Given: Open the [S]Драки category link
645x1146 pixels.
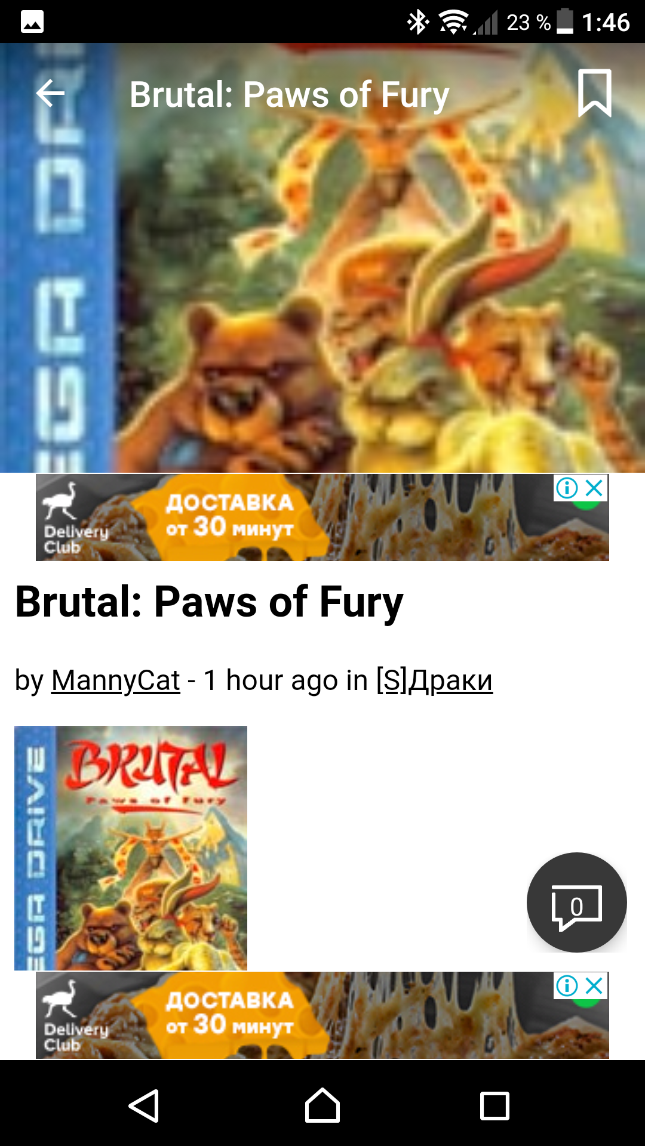Looking at the screenshot, I should [434, 680].
